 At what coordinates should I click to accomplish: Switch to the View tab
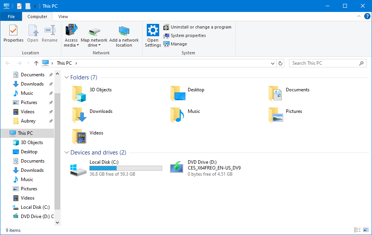pos(63,17)
